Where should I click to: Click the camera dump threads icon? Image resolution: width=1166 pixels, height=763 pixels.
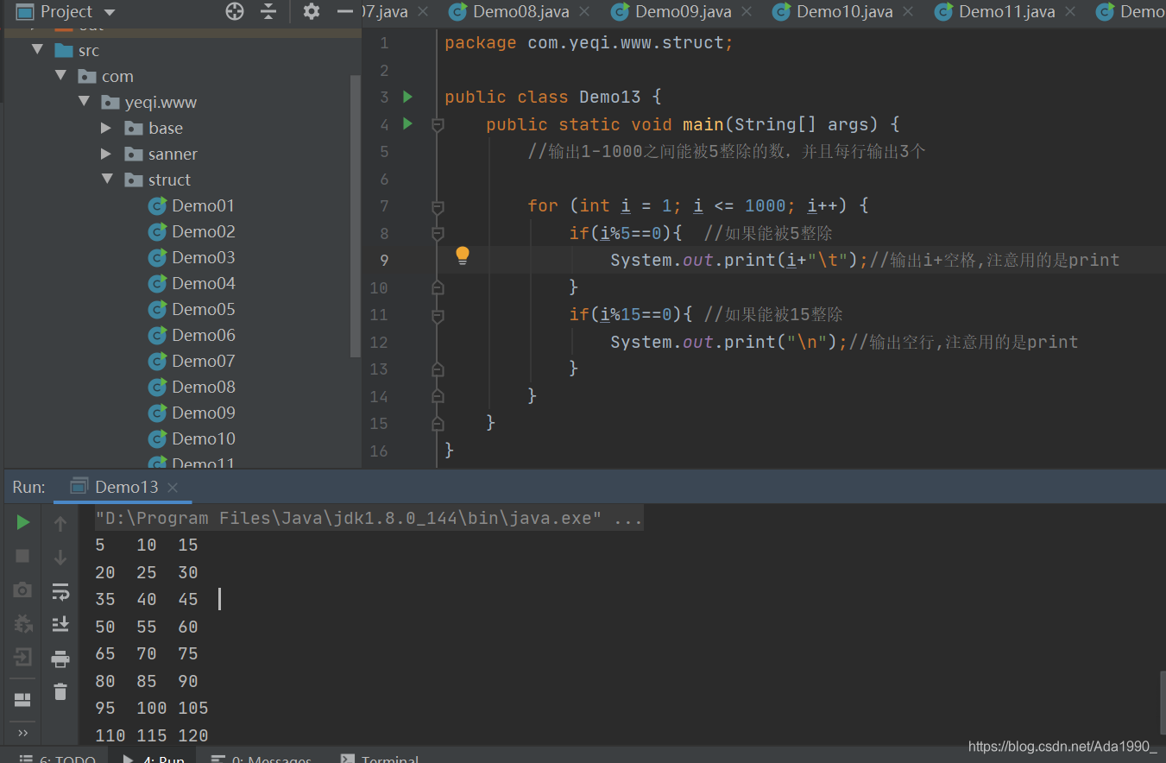coord(23,590)
